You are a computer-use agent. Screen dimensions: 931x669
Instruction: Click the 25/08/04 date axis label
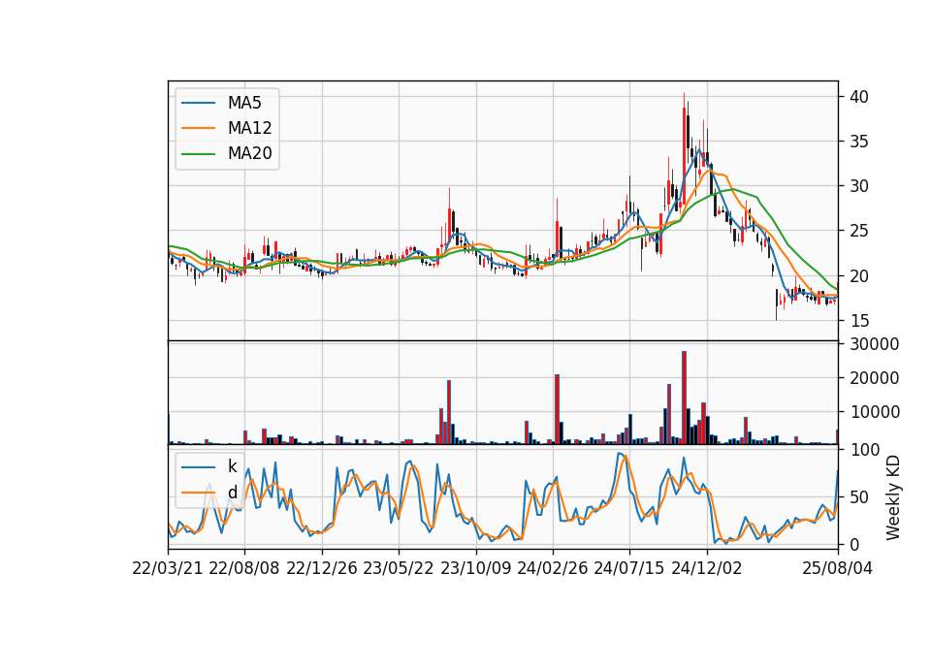click(837, 569)
